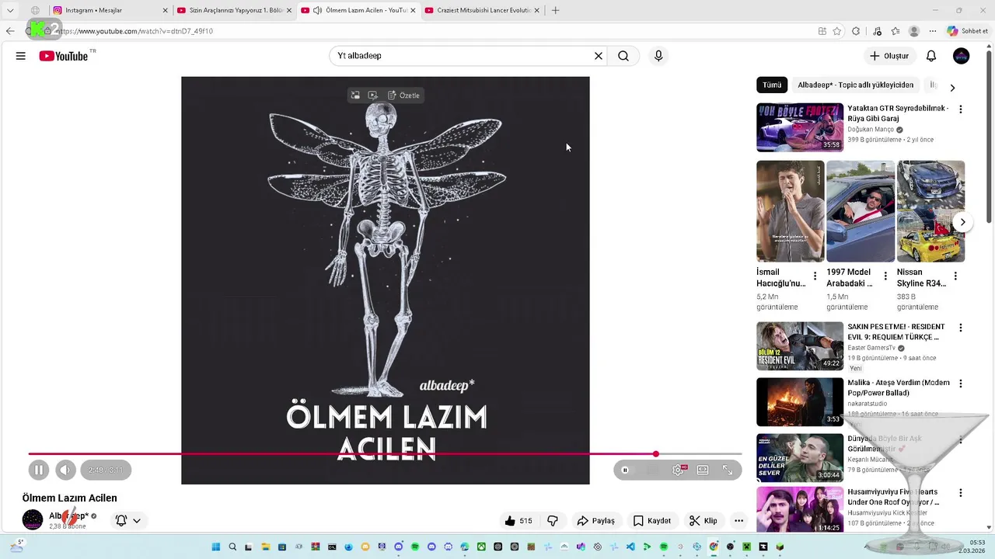This screenshot has width=995, height=559.
Task: Like the video with 515 likes
Action: 518,521
